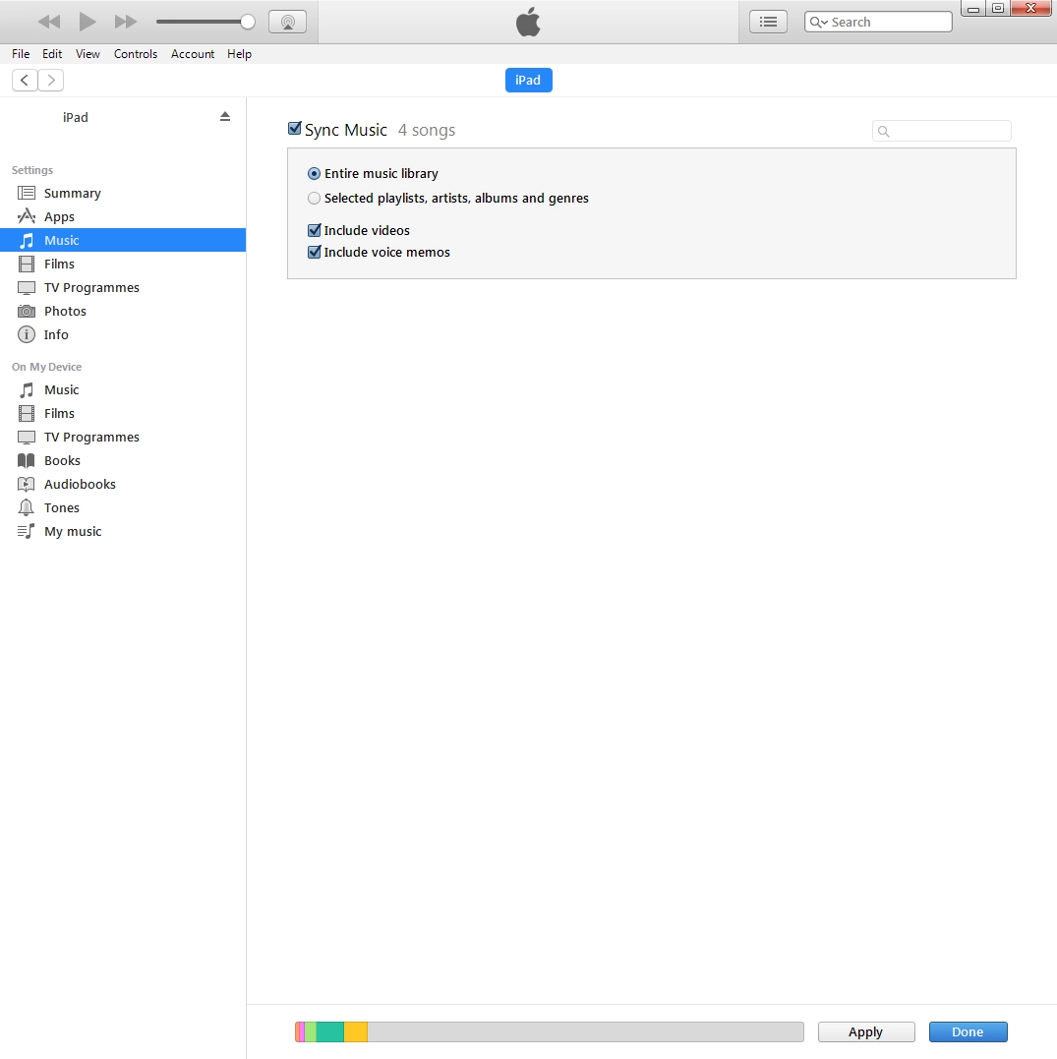Open Audiobooks under On My Device
The width and height of the screenshot is (1057, 1059).
(x=80, y=485)
